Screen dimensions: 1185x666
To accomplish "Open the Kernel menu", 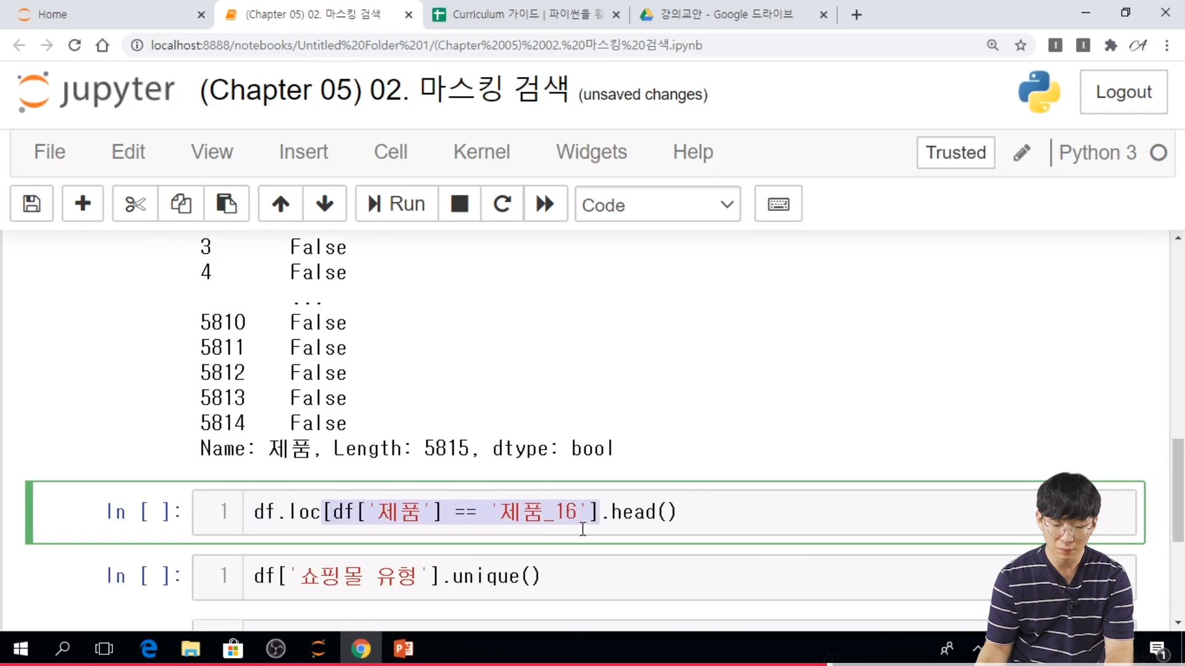I will click(481, 152).
